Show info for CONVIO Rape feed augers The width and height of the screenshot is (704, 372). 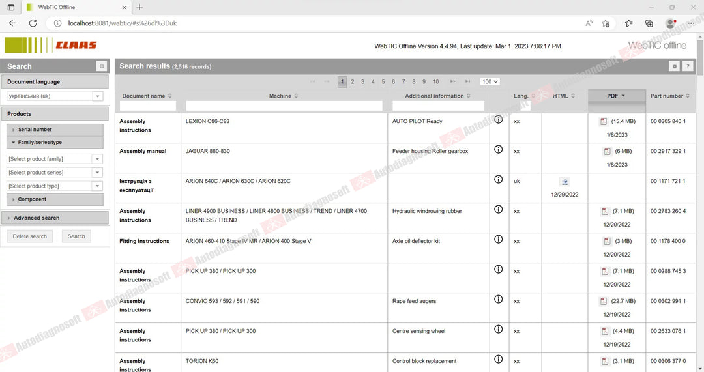coord(499,299)
